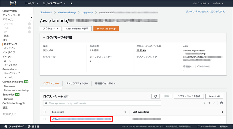Click プライバシーポリシー in footer
Image resolution: width=233 pixels, height=129 pixels.
(206, 126)
